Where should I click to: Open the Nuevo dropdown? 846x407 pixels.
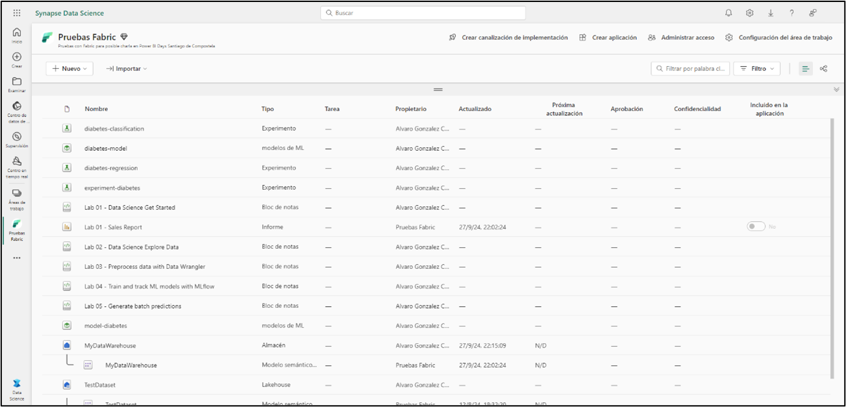point(69,69)
